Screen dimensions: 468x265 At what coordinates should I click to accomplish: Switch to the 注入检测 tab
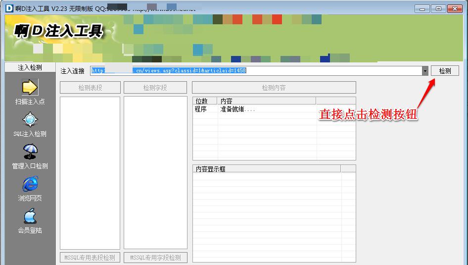30,67
